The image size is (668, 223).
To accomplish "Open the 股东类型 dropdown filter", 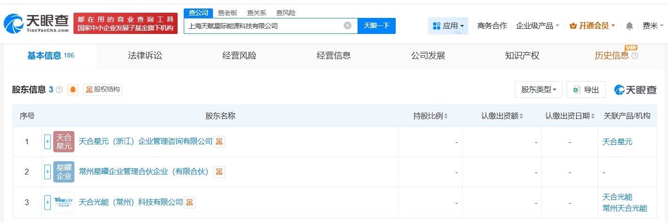I will 538,90.
